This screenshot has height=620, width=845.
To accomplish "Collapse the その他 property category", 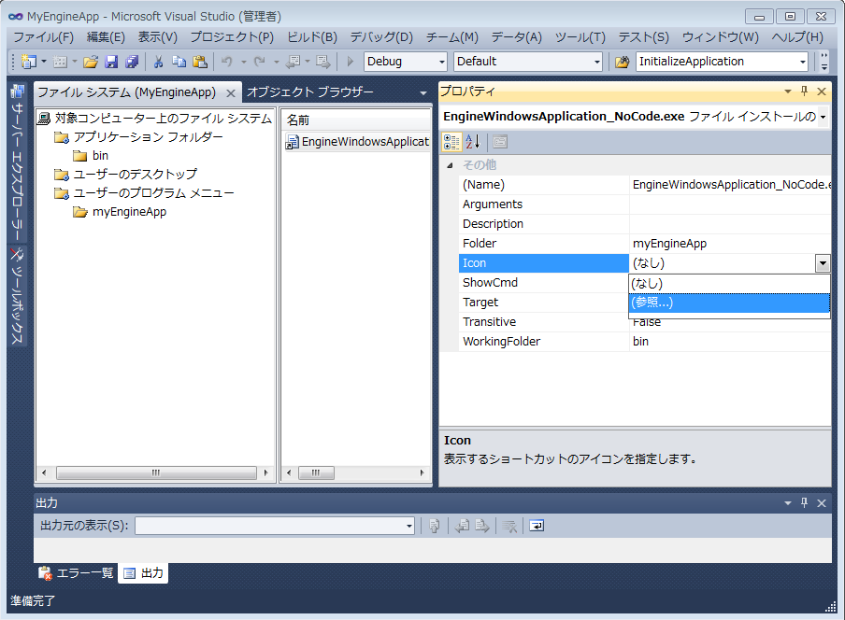I will 450,165.
